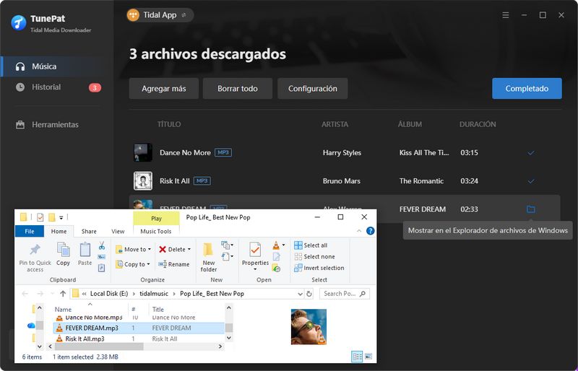
Task: Click the OneDrive cloud icon in Explorer navigation pane
Action: point(31,326)
